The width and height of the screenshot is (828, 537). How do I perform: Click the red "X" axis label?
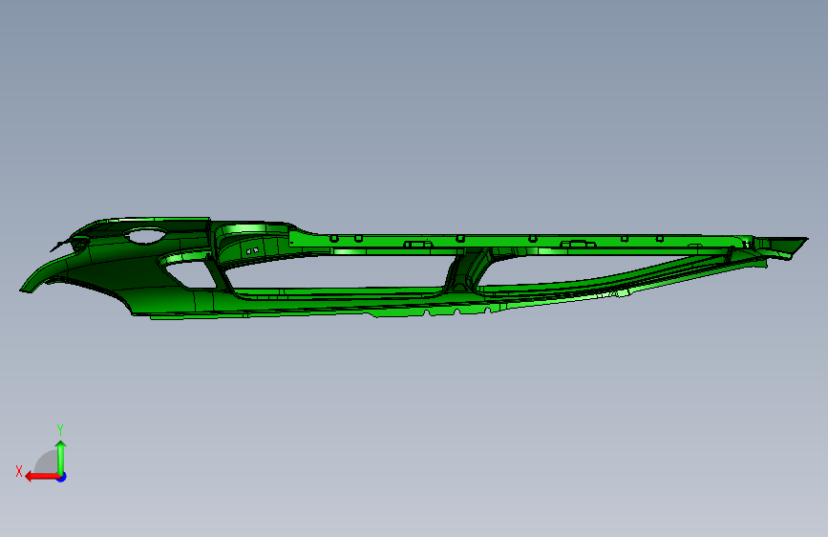click(19, 471)
